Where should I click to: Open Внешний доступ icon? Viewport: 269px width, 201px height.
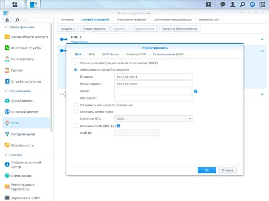click(x=7, y=112)
